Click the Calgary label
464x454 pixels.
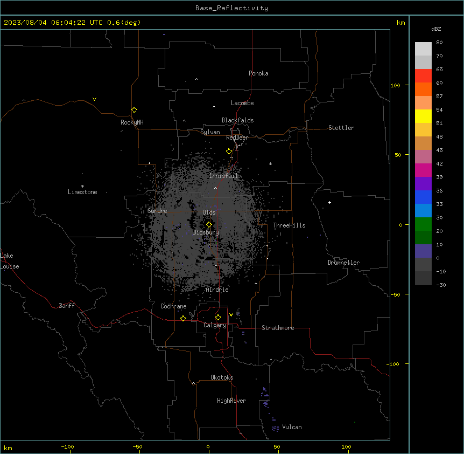[215, 325]
